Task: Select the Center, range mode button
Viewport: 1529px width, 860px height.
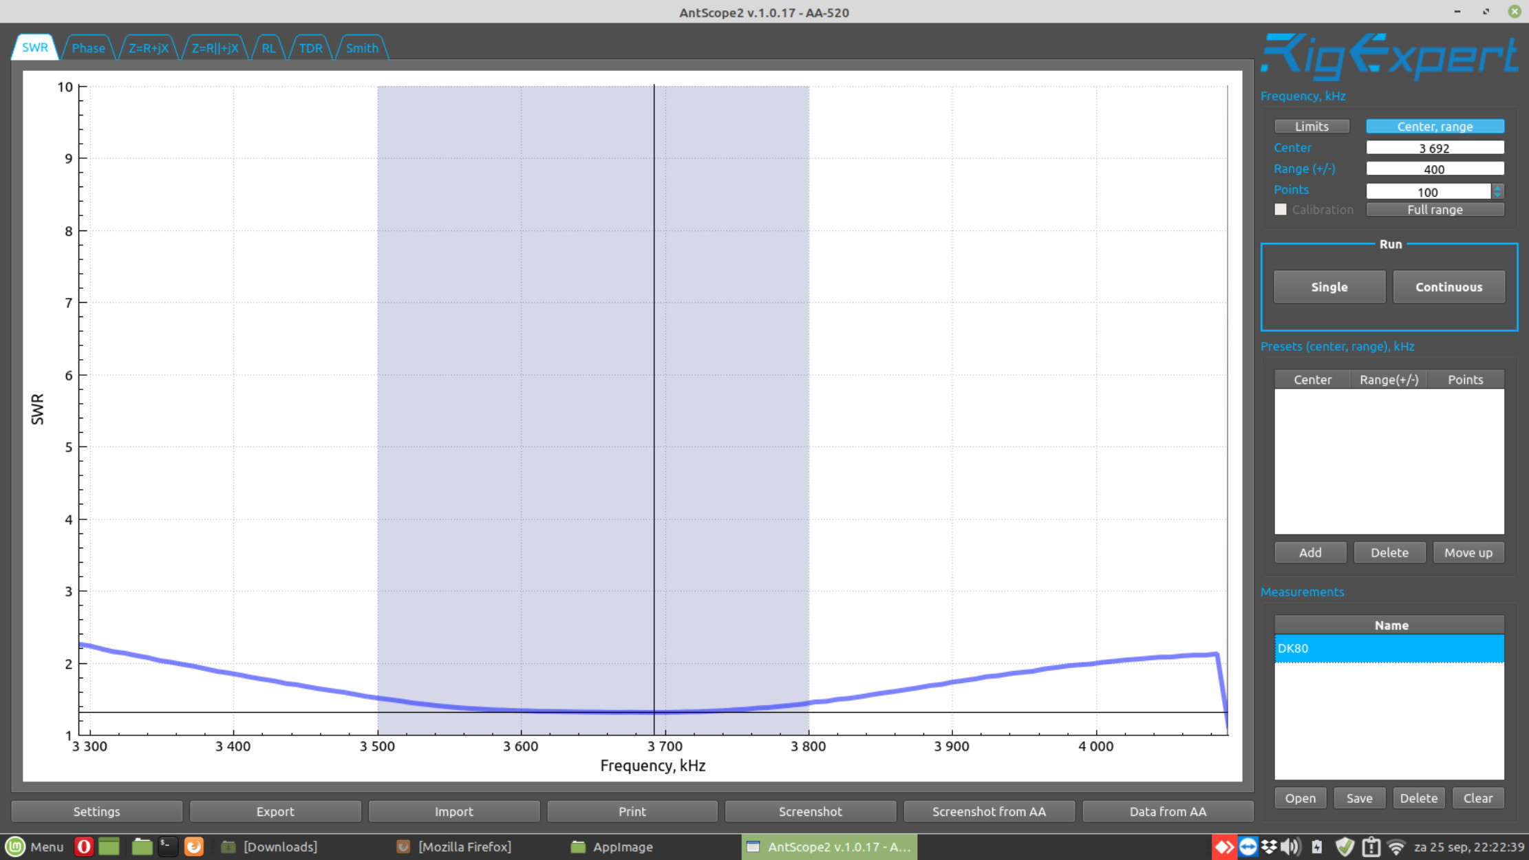Action: tap(1435, 127)
